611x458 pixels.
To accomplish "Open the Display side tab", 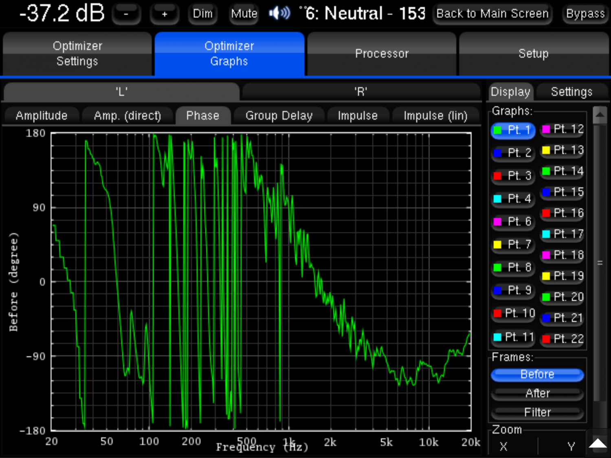I will click(x=510, y=92).
